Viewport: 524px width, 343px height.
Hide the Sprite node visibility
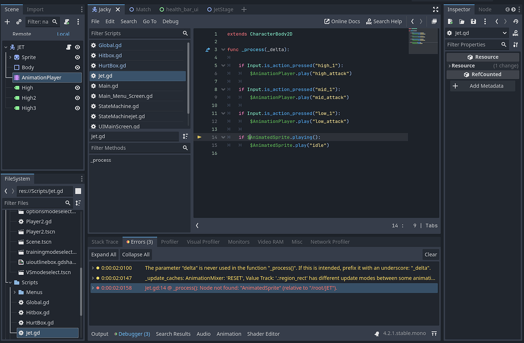click(77, 57)
